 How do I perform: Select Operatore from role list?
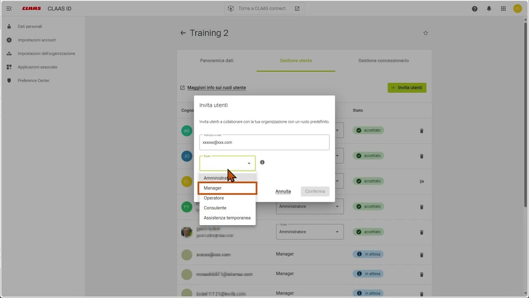pos(227,198)
